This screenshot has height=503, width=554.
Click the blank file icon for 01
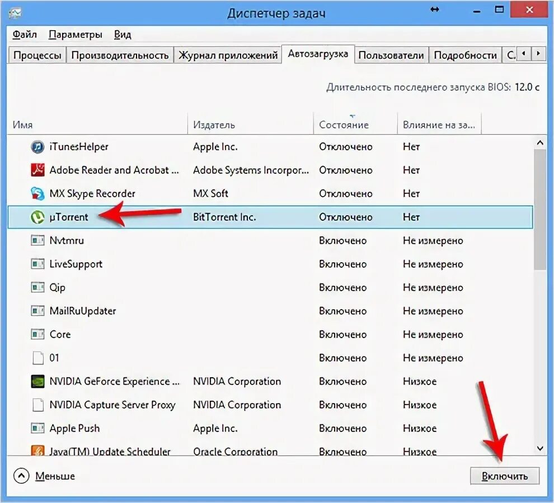click(37, 358)
